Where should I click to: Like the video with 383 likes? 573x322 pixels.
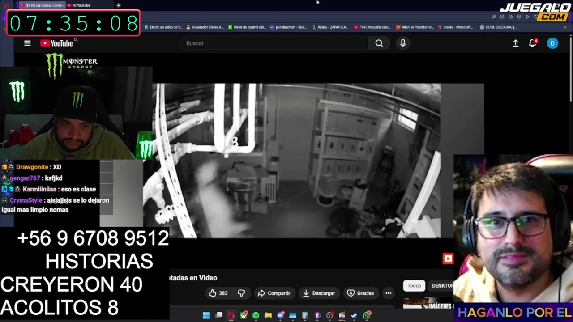218,293
